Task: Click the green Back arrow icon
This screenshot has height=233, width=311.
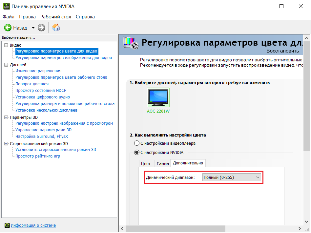Action: (x=8, y=28)
